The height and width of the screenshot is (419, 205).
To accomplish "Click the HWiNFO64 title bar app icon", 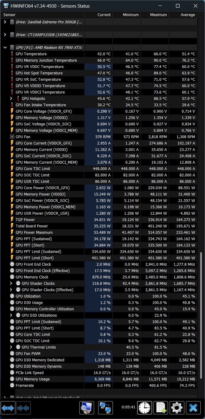I will pyautogui.click(x=6, y=6).
